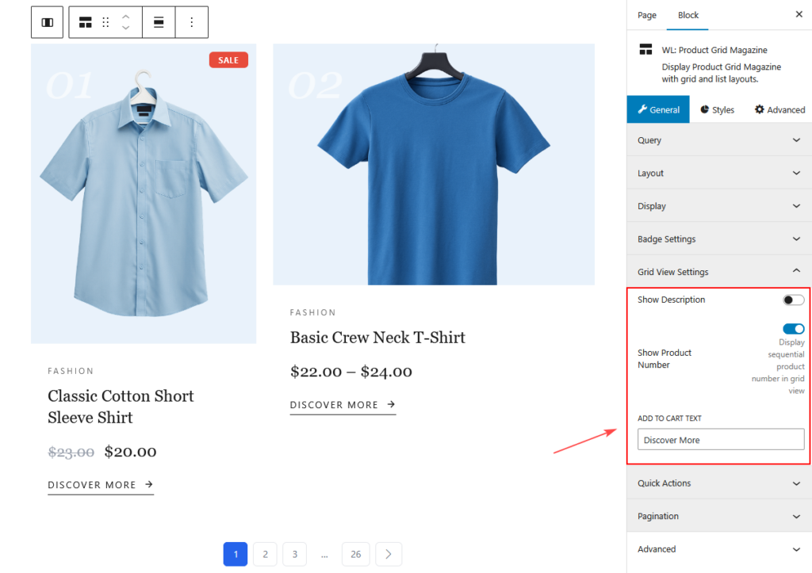Open block options via three-dot icon

pos(191,21)
